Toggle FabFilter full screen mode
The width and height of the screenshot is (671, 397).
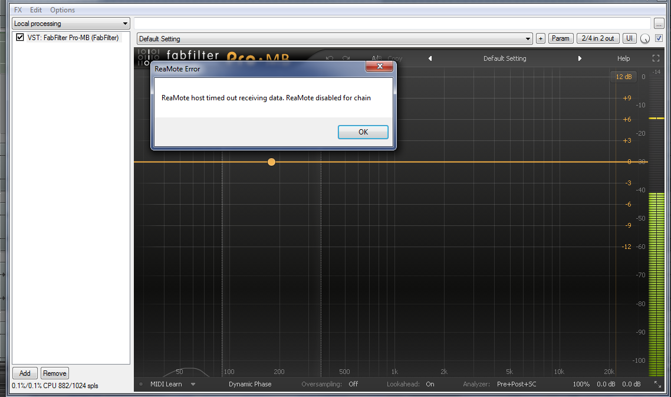pos(656,58)
